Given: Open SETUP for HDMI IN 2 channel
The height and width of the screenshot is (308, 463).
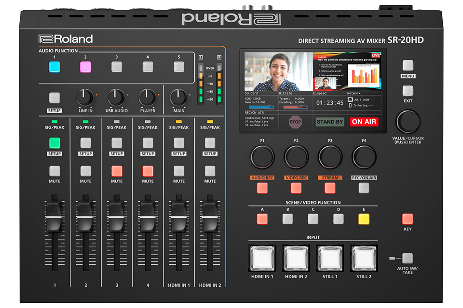Looking at the screenshot, I should 210,143.
